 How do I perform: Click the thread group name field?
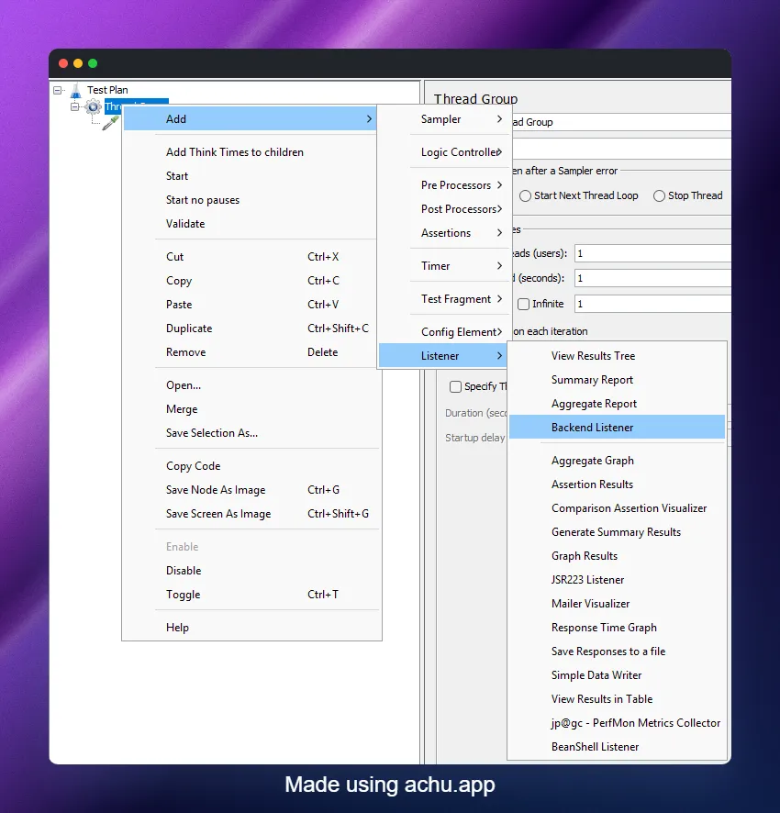coord(621,122)
